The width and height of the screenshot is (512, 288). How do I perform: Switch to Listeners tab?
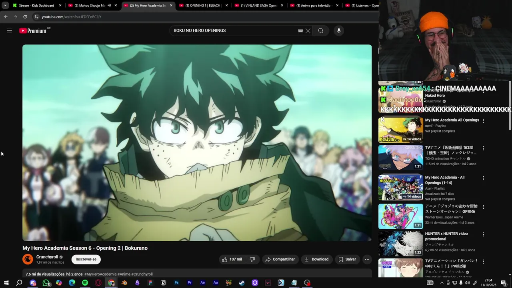(361, 6)
